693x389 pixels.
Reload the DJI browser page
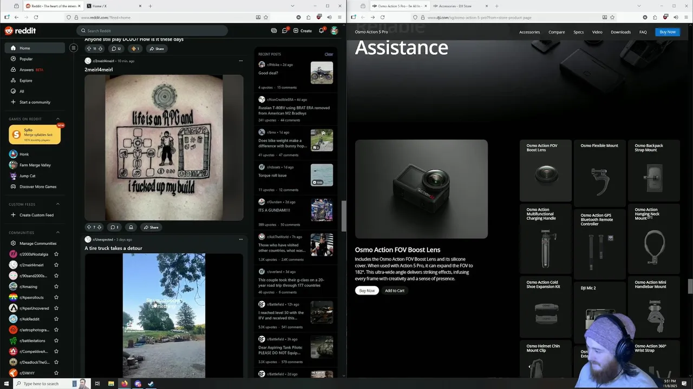coord(382,17)
